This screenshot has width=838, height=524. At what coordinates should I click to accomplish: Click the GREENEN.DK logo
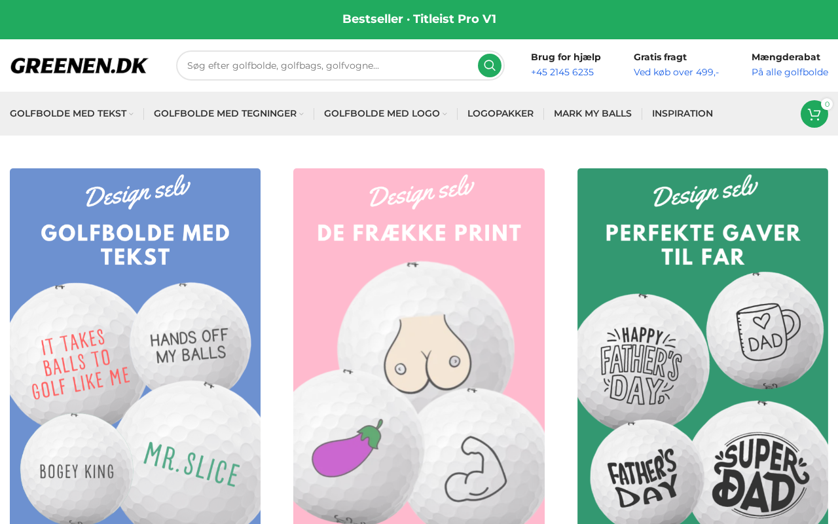pos(79,65)
